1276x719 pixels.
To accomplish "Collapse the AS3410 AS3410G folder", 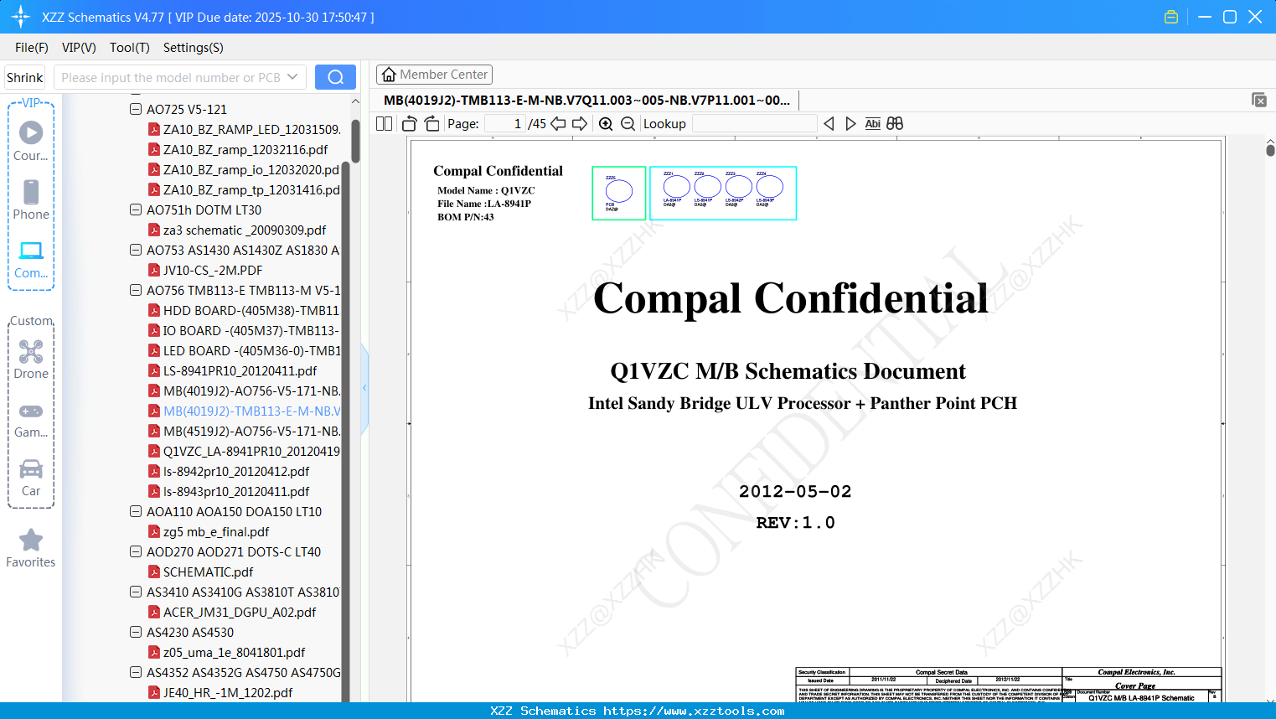I will click(136, 592).
